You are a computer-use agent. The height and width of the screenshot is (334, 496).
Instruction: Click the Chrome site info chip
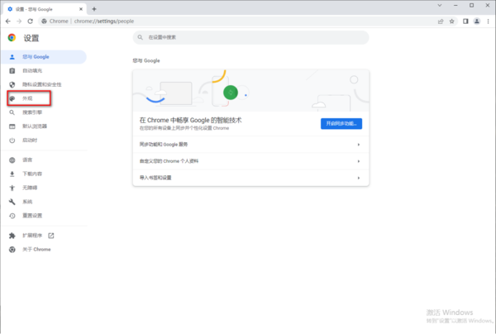(x=55, y=21)
